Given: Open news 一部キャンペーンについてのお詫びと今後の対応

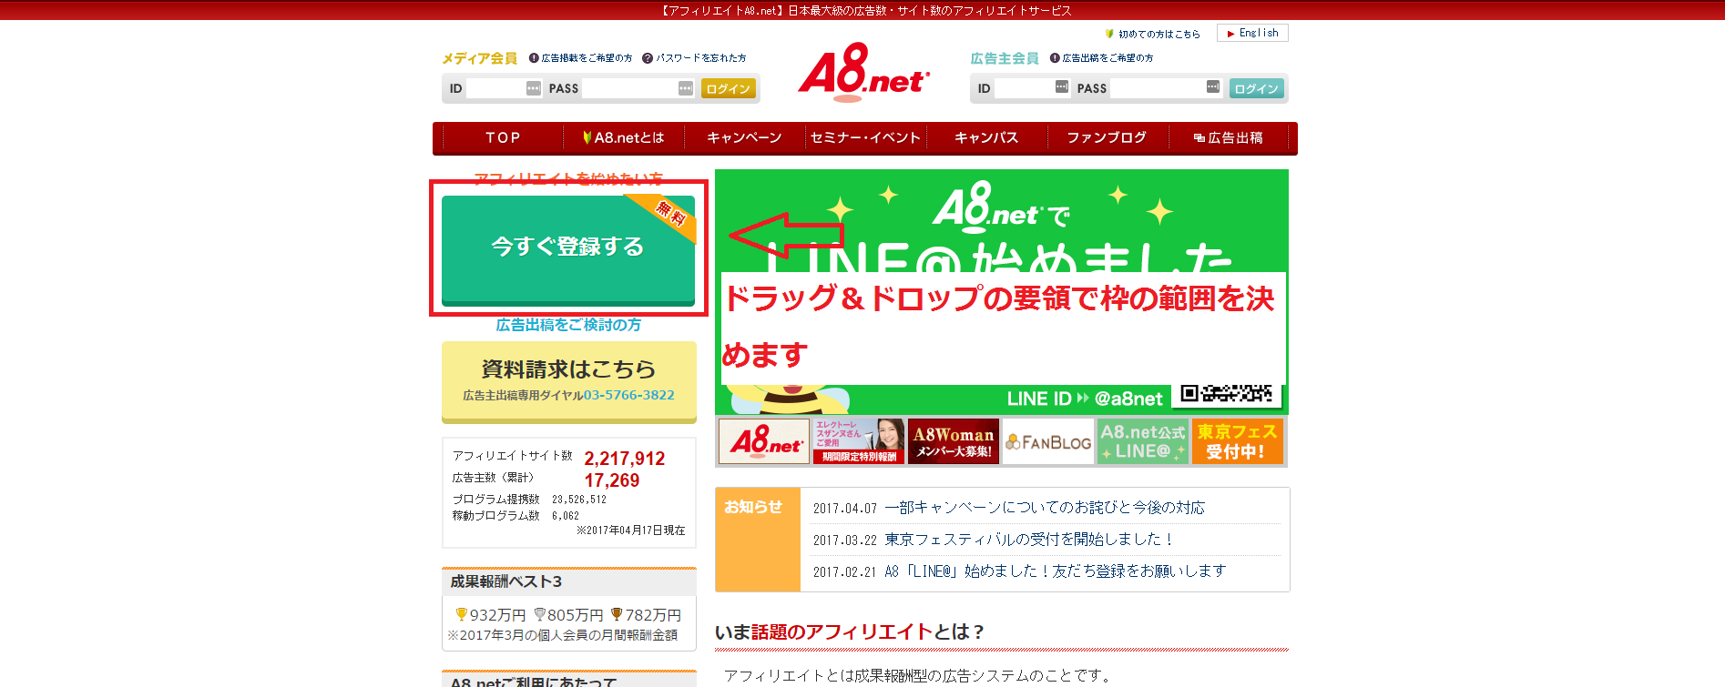Looking at the screenshot, I should click(x=1045, y=508).
